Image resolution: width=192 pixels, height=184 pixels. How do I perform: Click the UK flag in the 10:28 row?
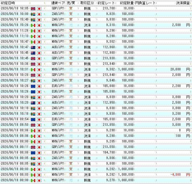click(33, 75)
